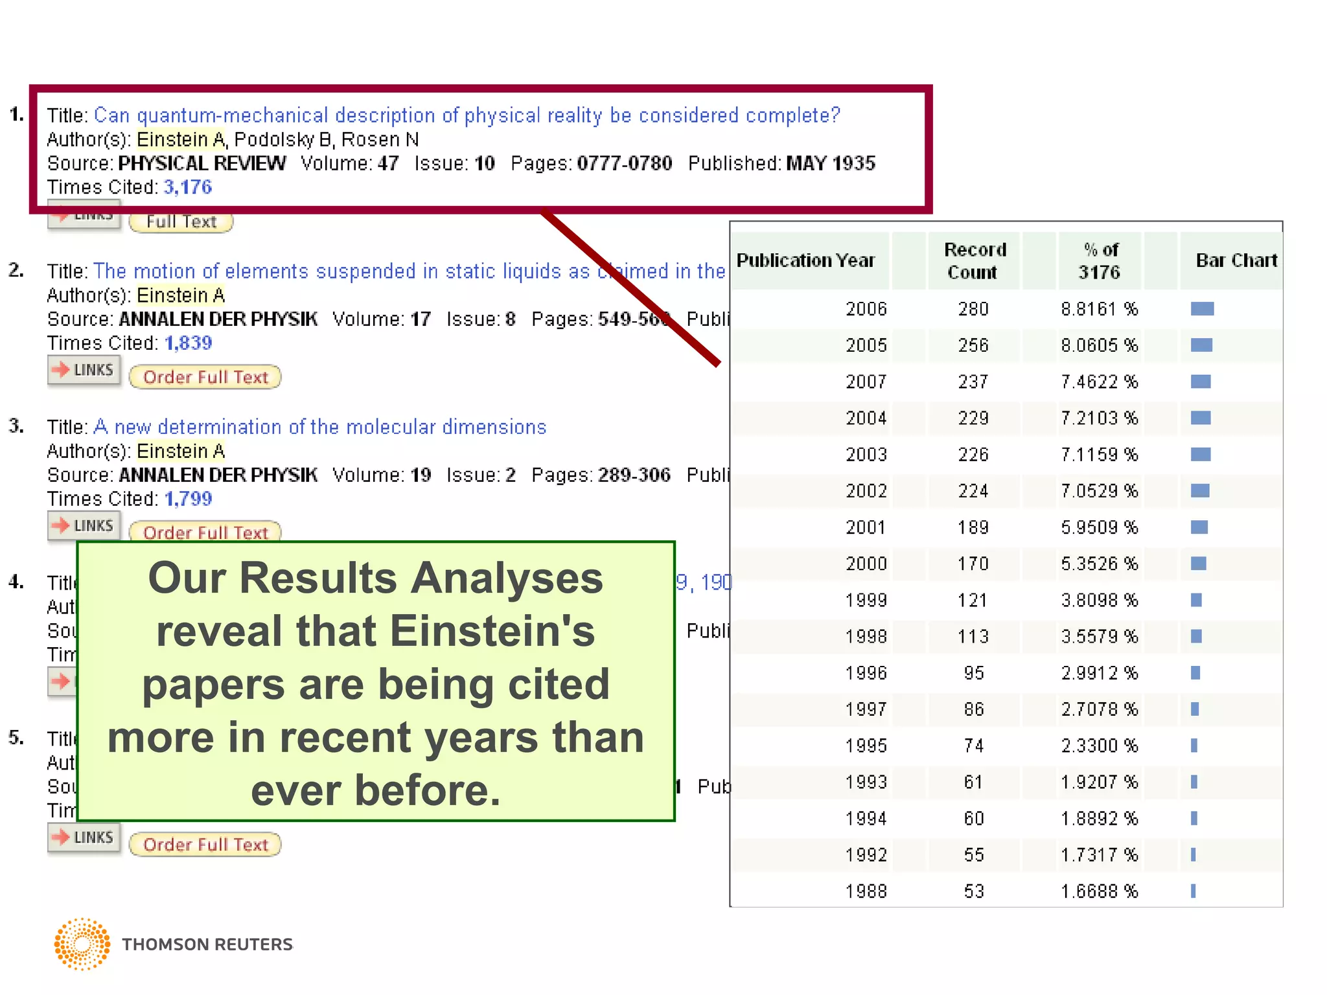Click the 1995 publication year cell
This screenshot has height=995, width=1327.
coord(866,746)
